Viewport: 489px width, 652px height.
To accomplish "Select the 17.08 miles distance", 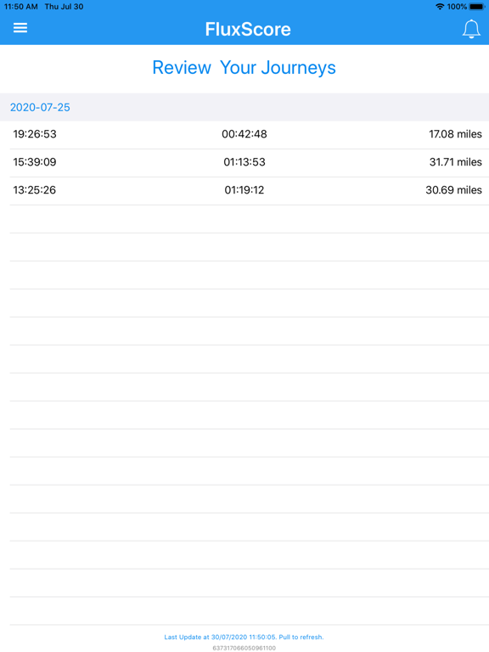I will 455,134.
